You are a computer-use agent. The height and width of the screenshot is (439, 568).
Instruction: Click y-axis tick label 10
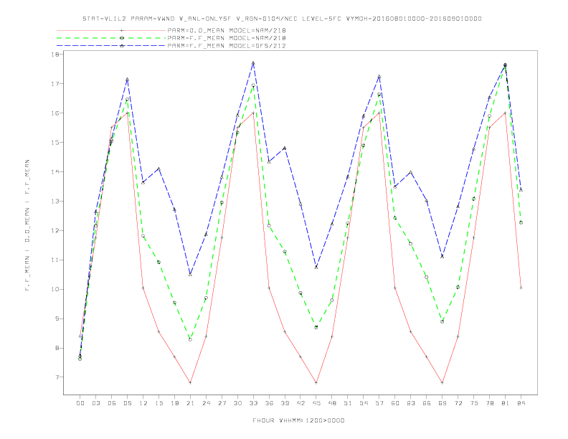(55, 289)
